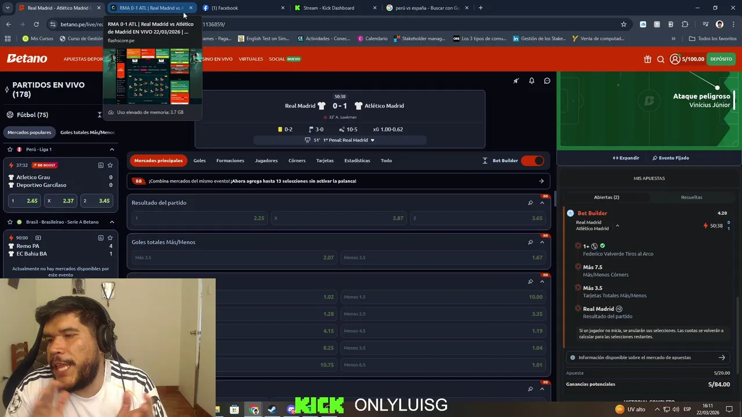Collapse the Bet Builder bet selections chevron

point(617,225)
